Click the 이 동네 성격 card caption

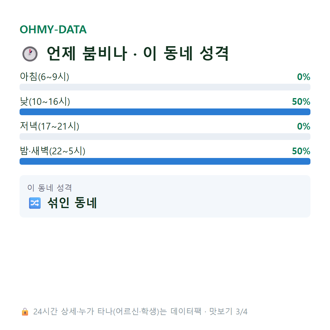tap(50, 188)
